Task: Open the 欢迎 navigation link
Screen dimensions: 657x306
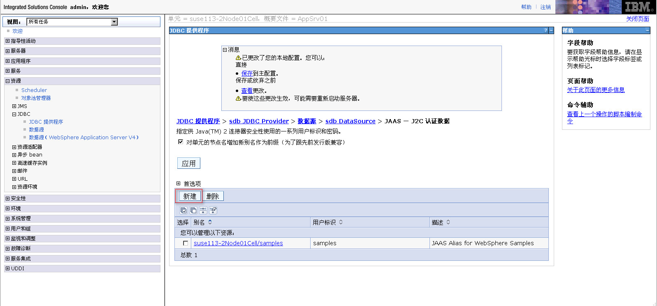Action: 17,31
